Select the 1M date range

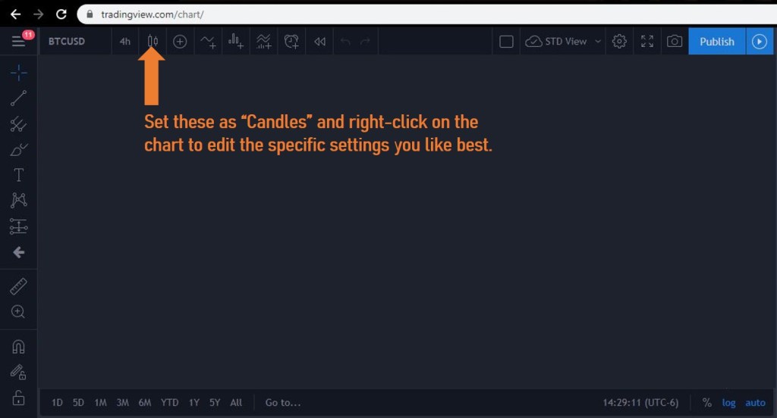click(100, 403)
